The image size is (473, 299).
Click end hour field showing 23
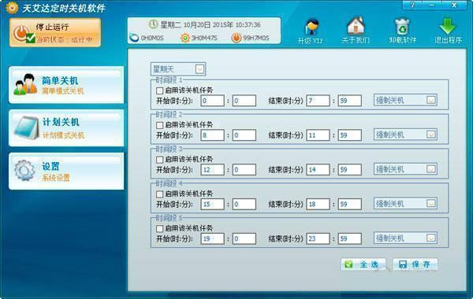tap(318, 238)
